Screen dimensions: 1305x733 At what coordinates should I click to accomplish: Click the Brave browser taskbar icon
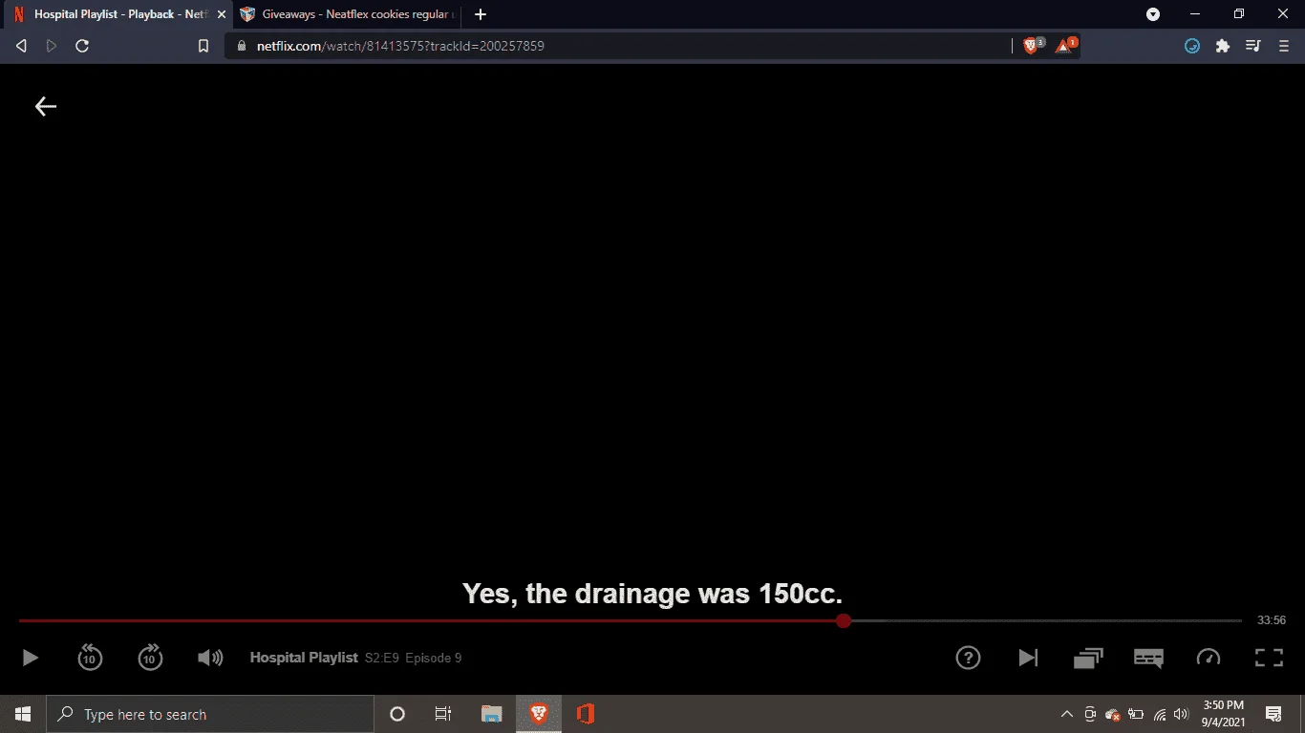tap(539, 714)
